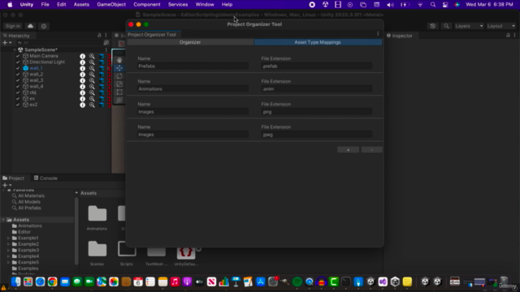Toggle checkbox for ex2 object
Screen dimensions: 520x292
18,105
